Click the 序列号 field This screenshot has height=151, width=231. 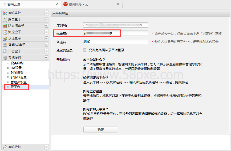[x=116, y=25]
